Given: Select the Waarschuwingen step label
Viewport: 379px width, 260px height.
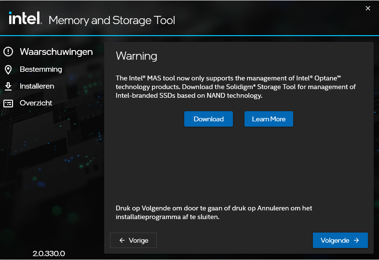Looking at the screenshot, I should click(56, 52).
